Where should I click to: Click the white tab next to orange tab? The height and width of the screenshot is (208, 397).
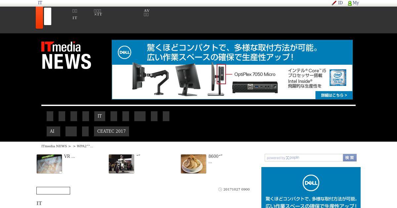click(x=48, y=16)
